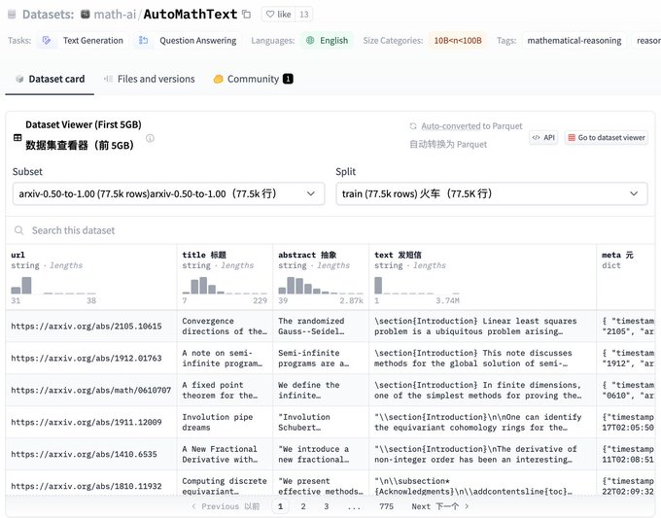Click the math-ai organization avatar icon

tap(86, 15)
